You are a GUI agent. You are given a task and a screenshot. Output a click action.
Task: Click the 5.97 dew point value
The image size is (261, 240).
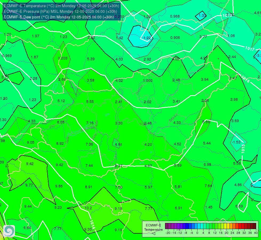148,187
